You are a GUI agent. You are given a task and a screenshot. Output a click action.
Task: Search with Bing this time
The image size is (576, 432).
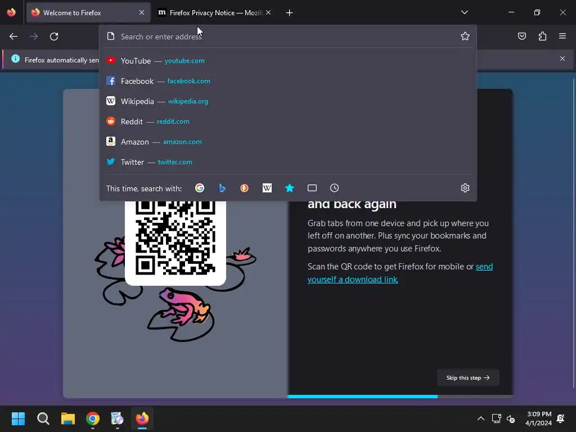coord(222,188)
